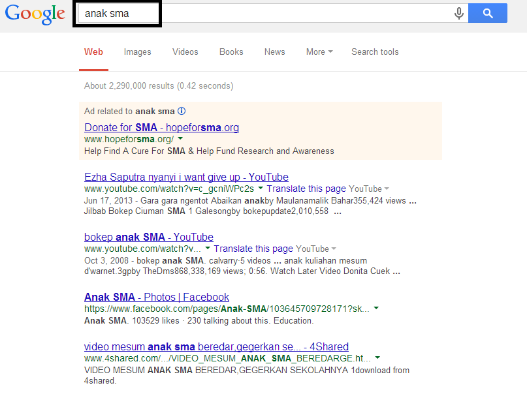Switch to the News tab
This screenshot has width=527, height=396.
pyautogui.click(x=274, y=52)
